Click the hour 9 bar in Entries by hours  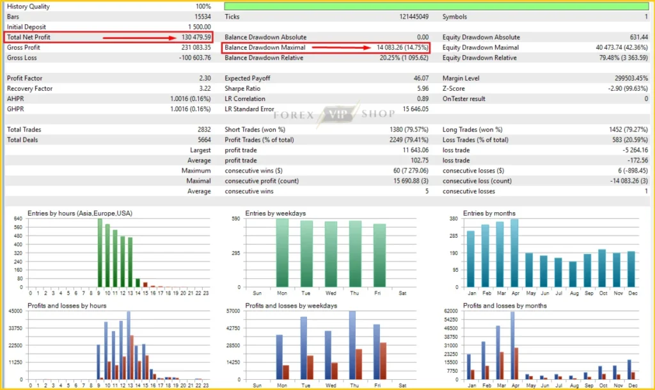pos(100,253)
